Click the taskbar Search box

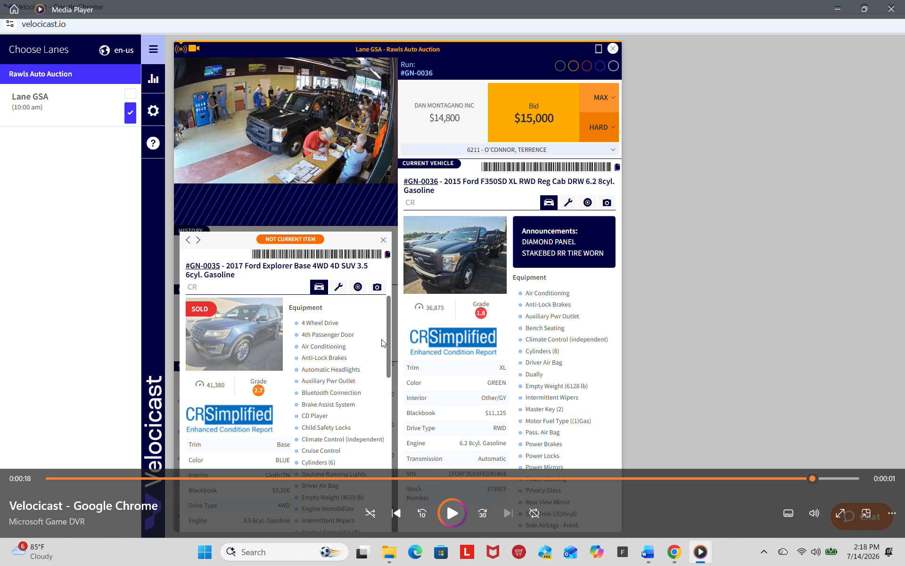pos(284,552)
